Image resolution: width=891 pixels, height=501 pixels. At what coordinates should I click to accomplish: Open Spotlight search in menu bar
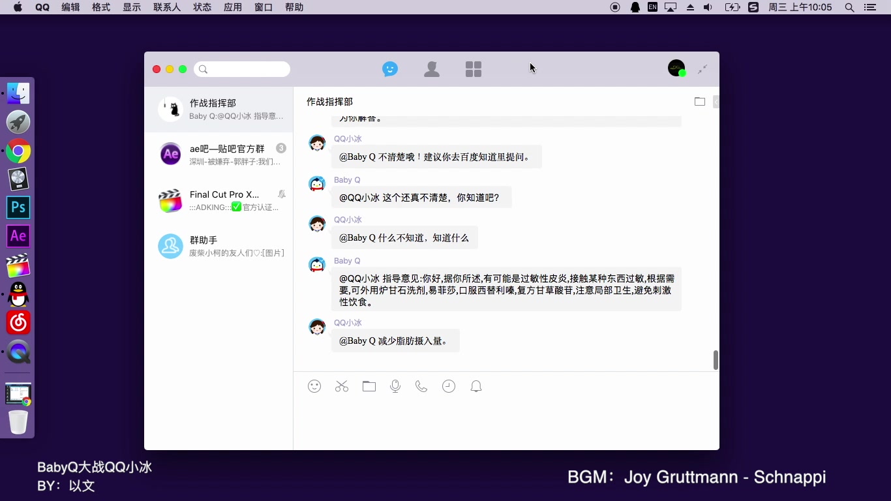849,7
